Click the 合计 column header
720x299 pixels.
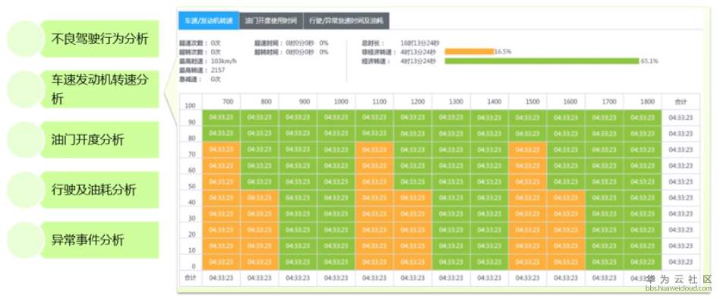(681, 102)
